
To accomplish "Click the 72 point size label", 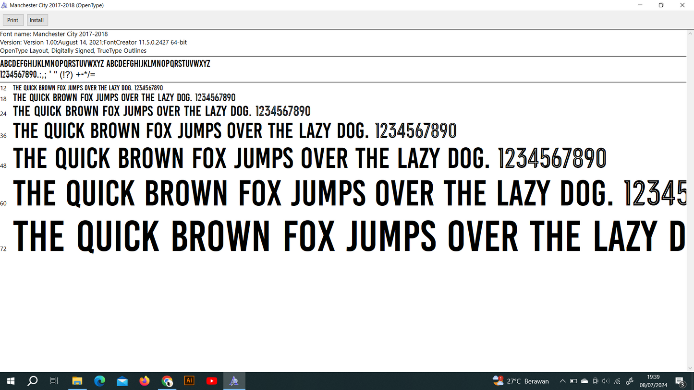I will (x=3, y=248).
